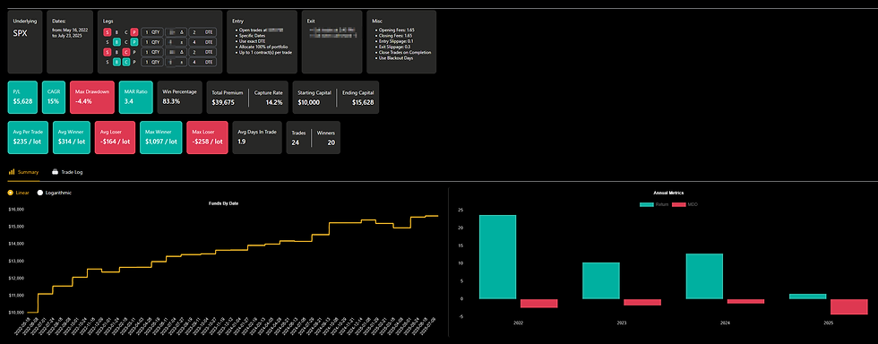Click the 2022 Return bar
The image size is (878, 344).
[x=498, y=256]
